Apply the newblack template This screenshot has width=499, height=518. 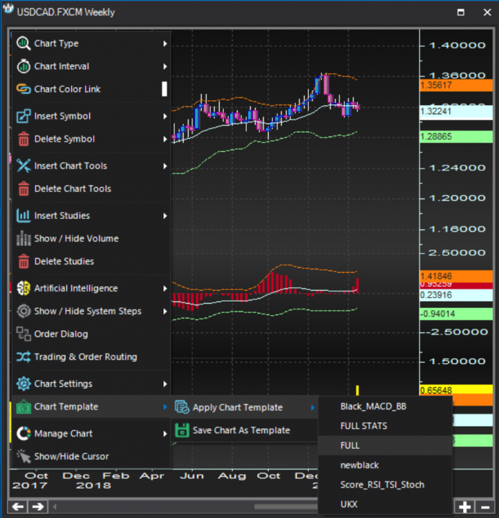pyautogui.click(x=385, y=465)
